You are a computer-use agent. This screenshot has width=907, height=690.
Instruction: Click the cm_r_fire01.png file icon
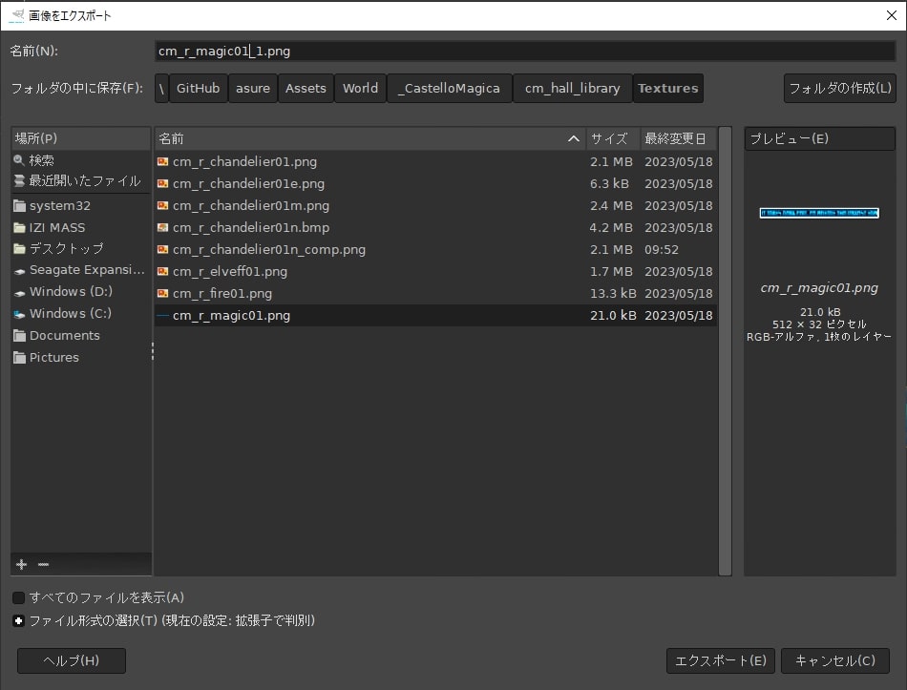point(163,294)
